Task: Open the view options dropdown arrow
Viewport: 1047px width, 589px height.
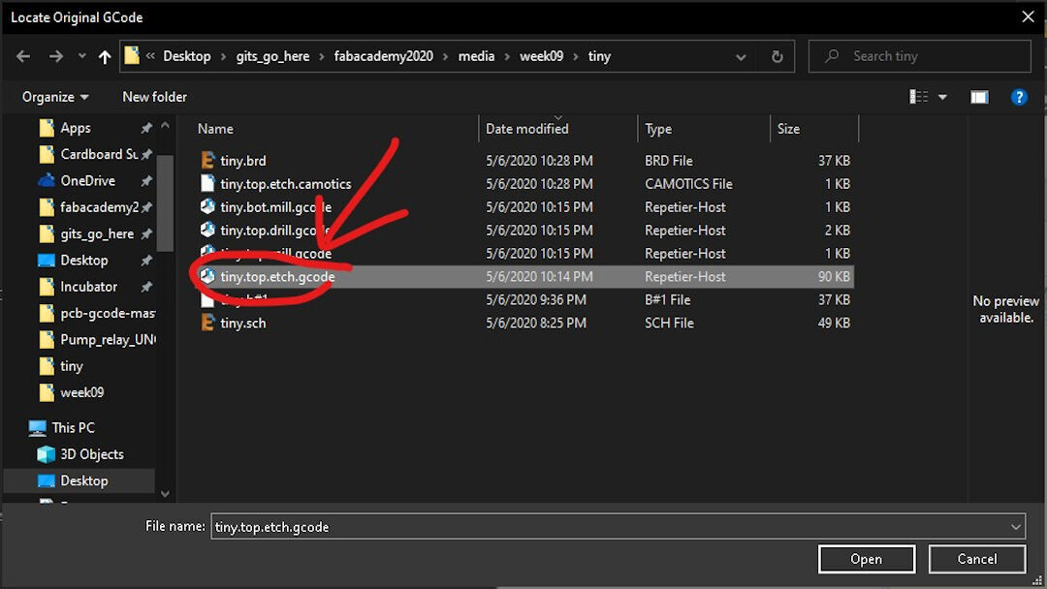Action: [942, 98]
